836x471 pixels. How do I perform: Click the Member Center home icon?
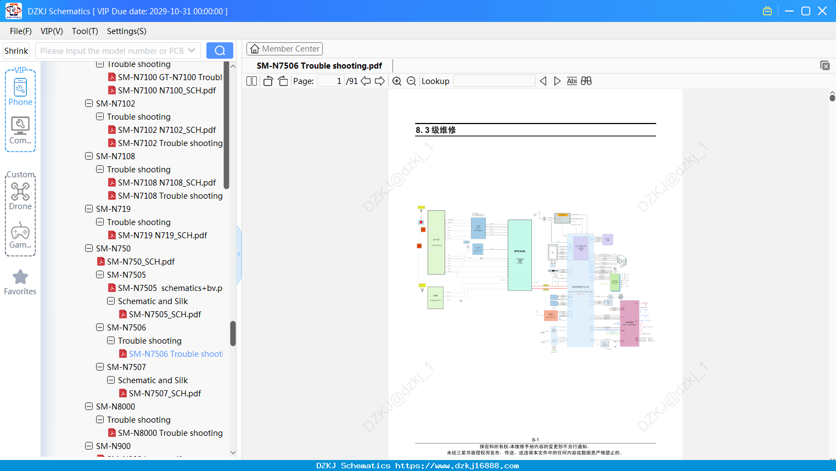(x=255, y=49)
